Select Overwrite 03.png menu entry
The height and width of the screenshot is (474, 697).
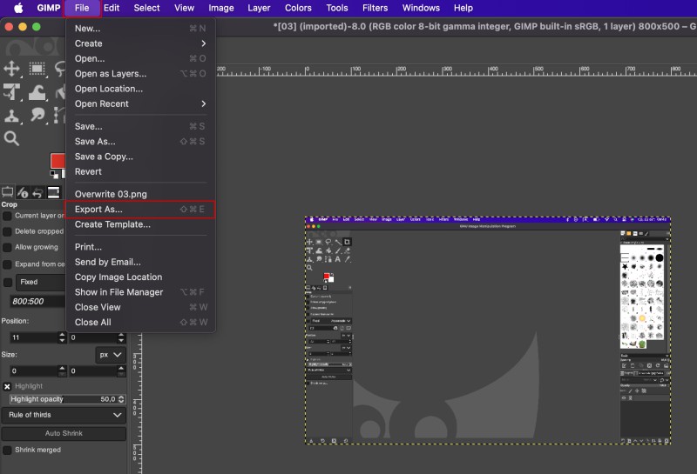tap(140, 195)
